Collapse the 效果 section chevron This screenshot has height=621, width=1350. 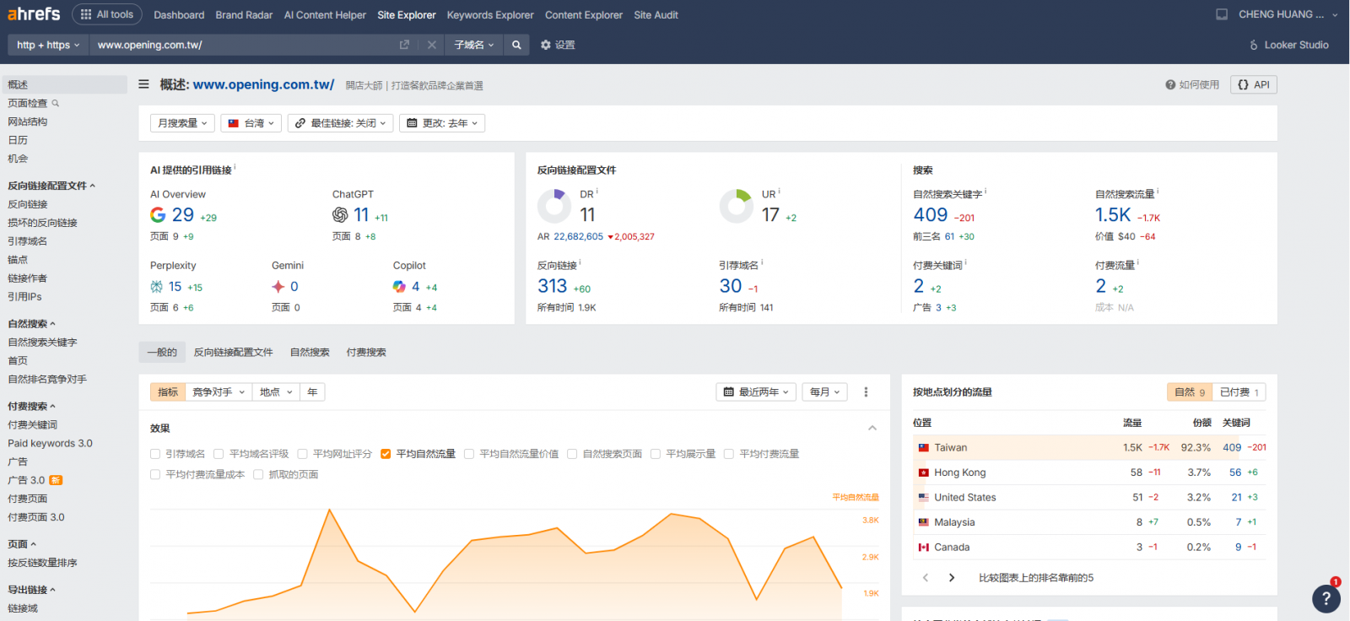point(872,429)
